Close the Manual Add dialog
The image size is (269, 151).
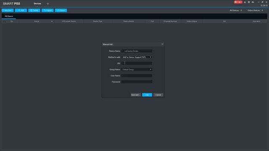pos(162,44)
